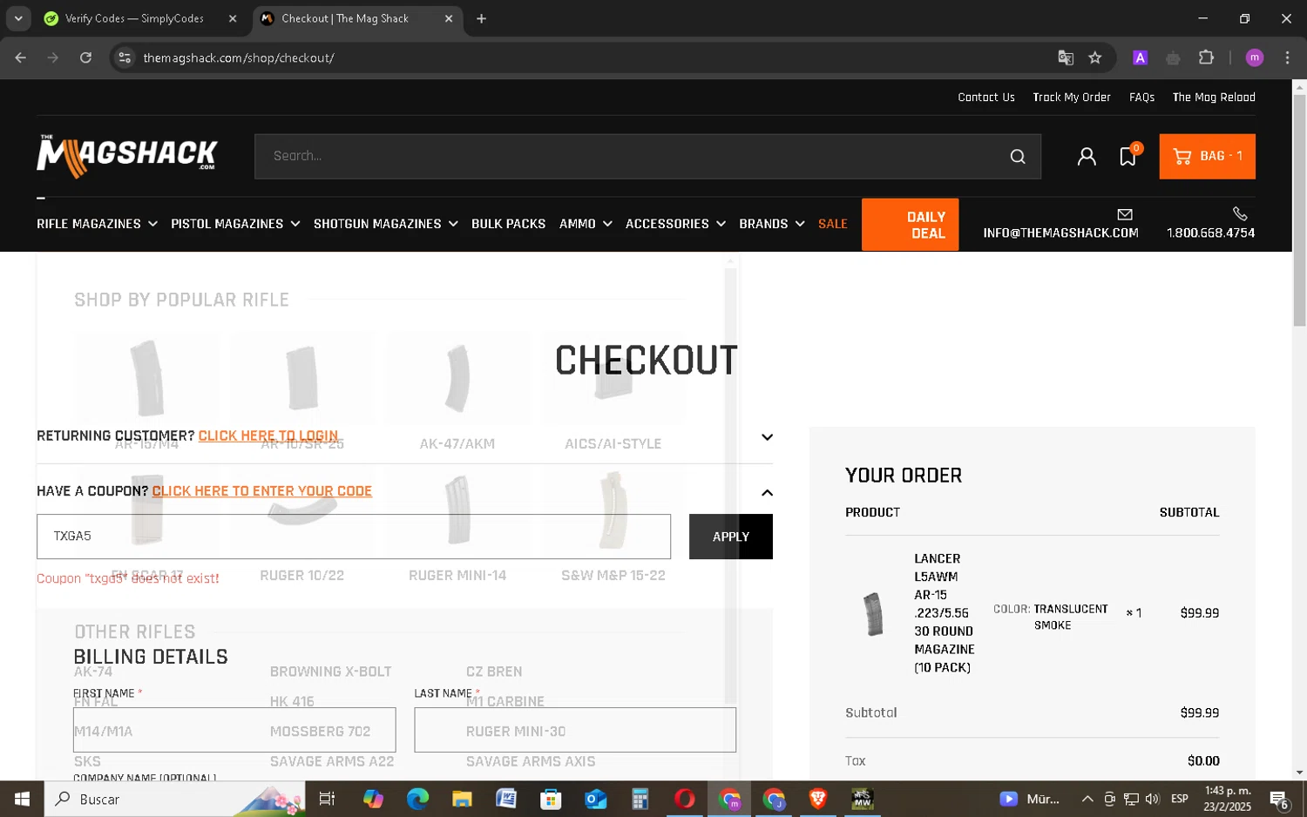
Task: Open the BAG cart button
Action: point(1207,157)
